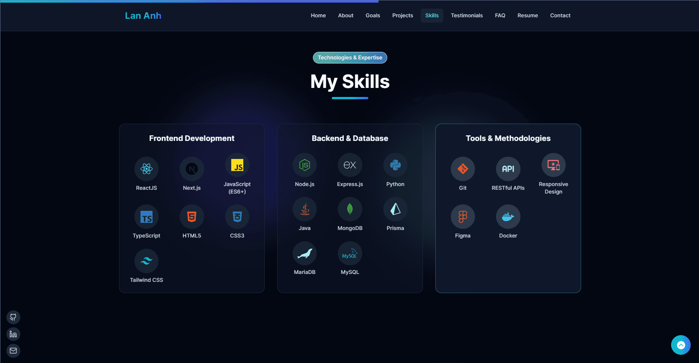The image size is (699, 363).
Task: Click the email envelope sidebar icon
Action: [x=13, y=351]
